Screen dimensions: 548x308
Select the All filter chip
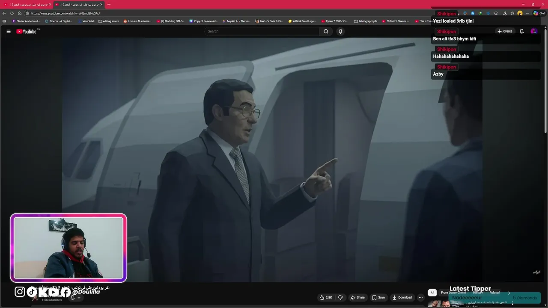tap(432, 293)
